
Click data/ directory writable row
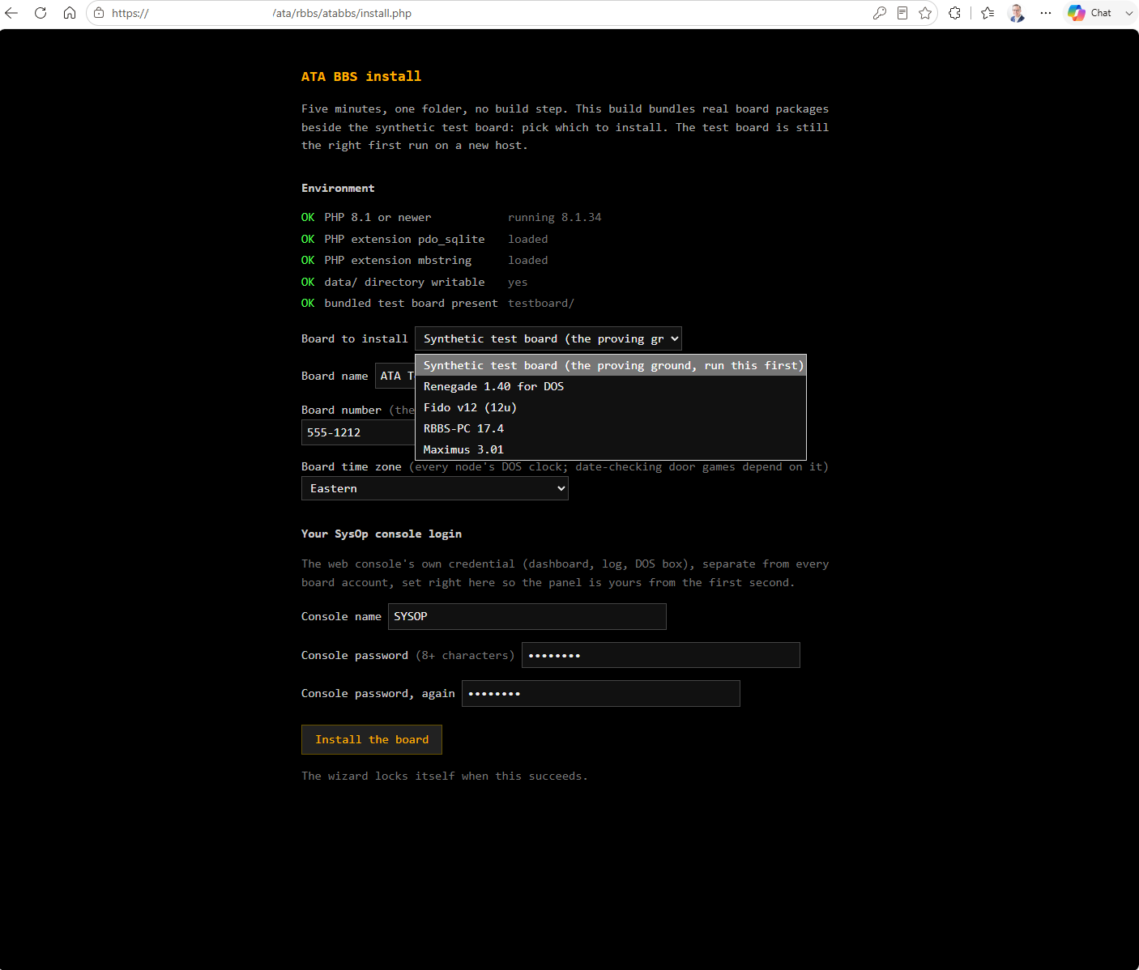[x=415, y=282]
